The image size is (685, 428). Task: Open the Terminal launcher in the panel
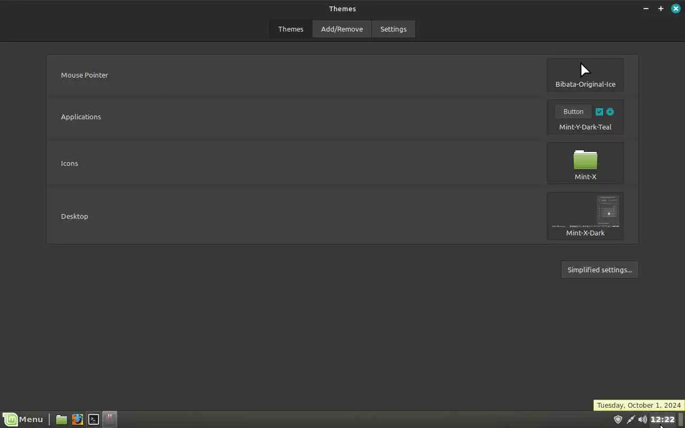click(94, 419)
